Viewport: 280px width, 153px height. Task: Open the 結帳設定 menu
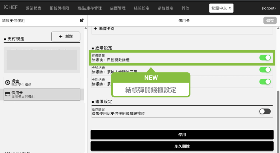pyautogui.click(x=142, y=8)
